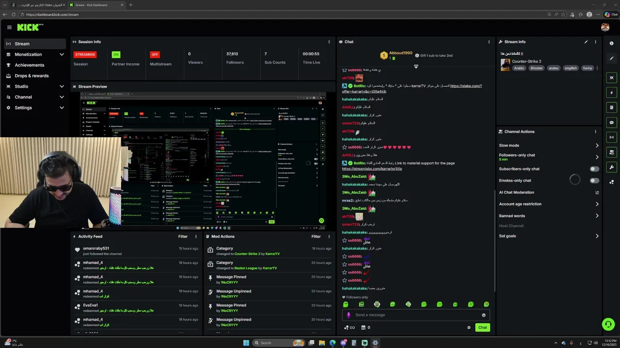The width and height of the screenshot is (620, 348).
Task: Click the Partner Income ON badge
Action: tap(116, 55)
